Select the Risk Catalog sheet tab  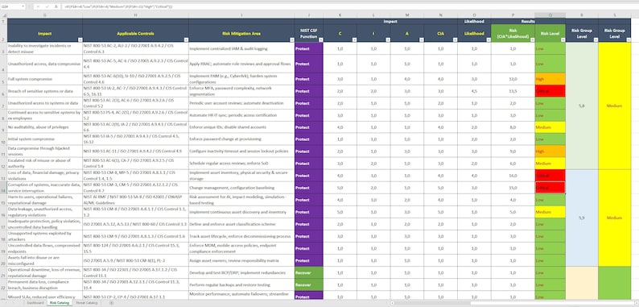pos(59,303)
